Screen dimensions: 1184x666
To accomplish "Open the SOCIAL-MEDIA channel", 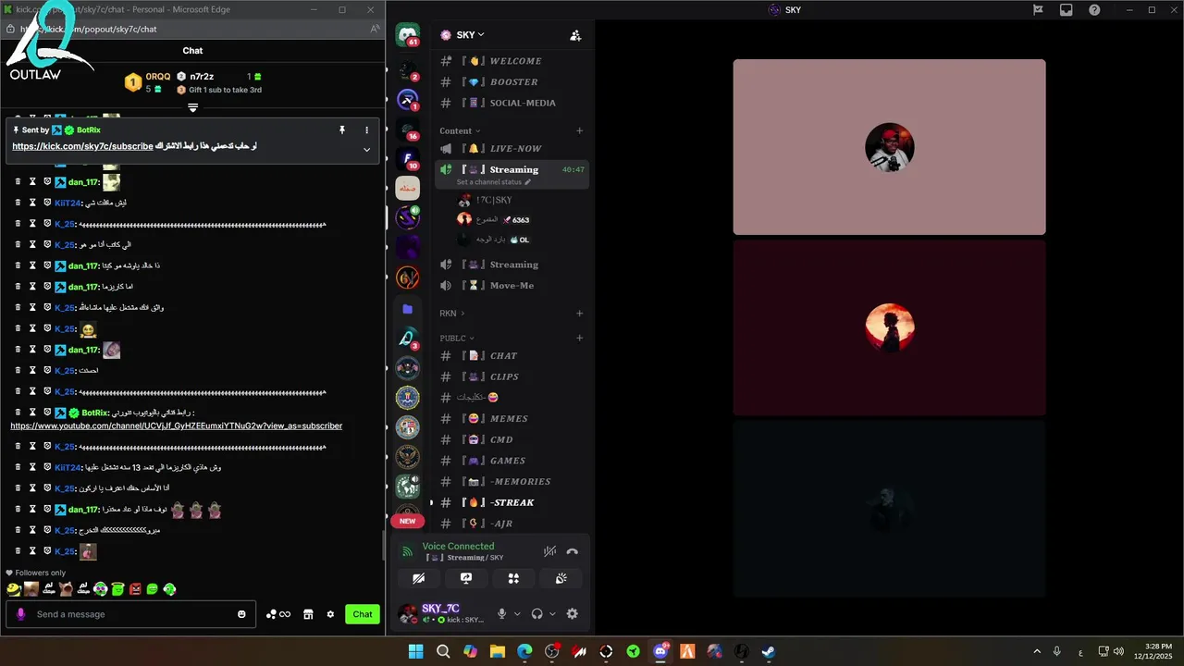I will click(512, 103).
